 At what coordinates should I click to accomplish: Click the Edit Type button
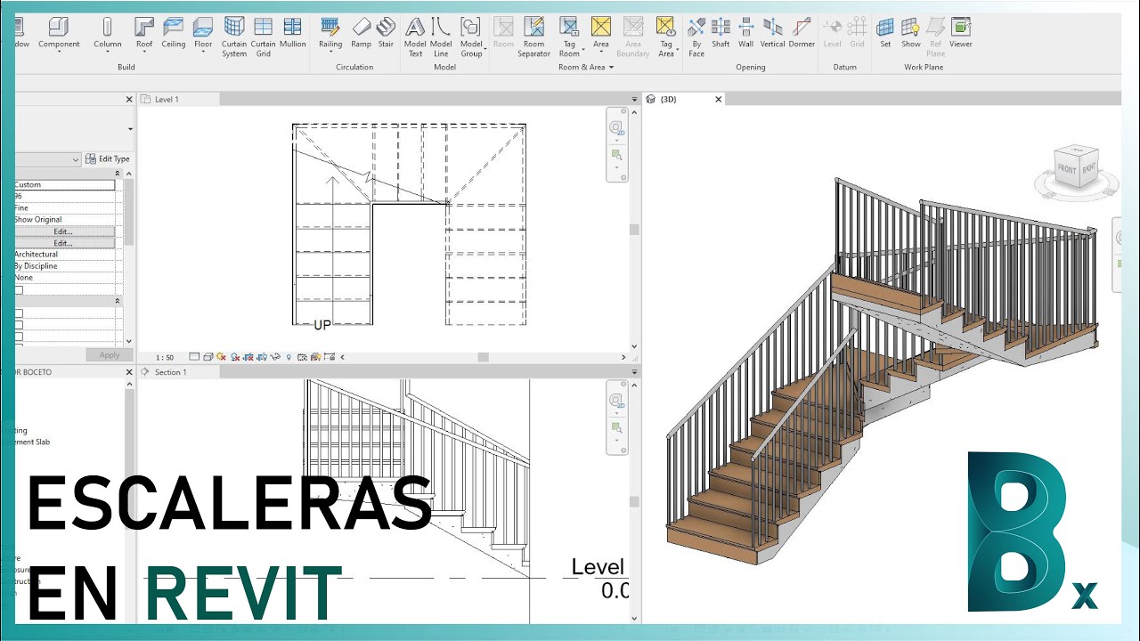click(108, 159)
